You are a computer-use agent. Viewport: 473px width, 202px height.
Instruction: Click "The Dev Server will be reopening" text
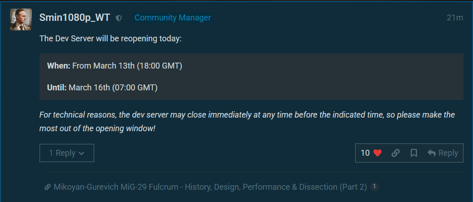click(111, 39)
